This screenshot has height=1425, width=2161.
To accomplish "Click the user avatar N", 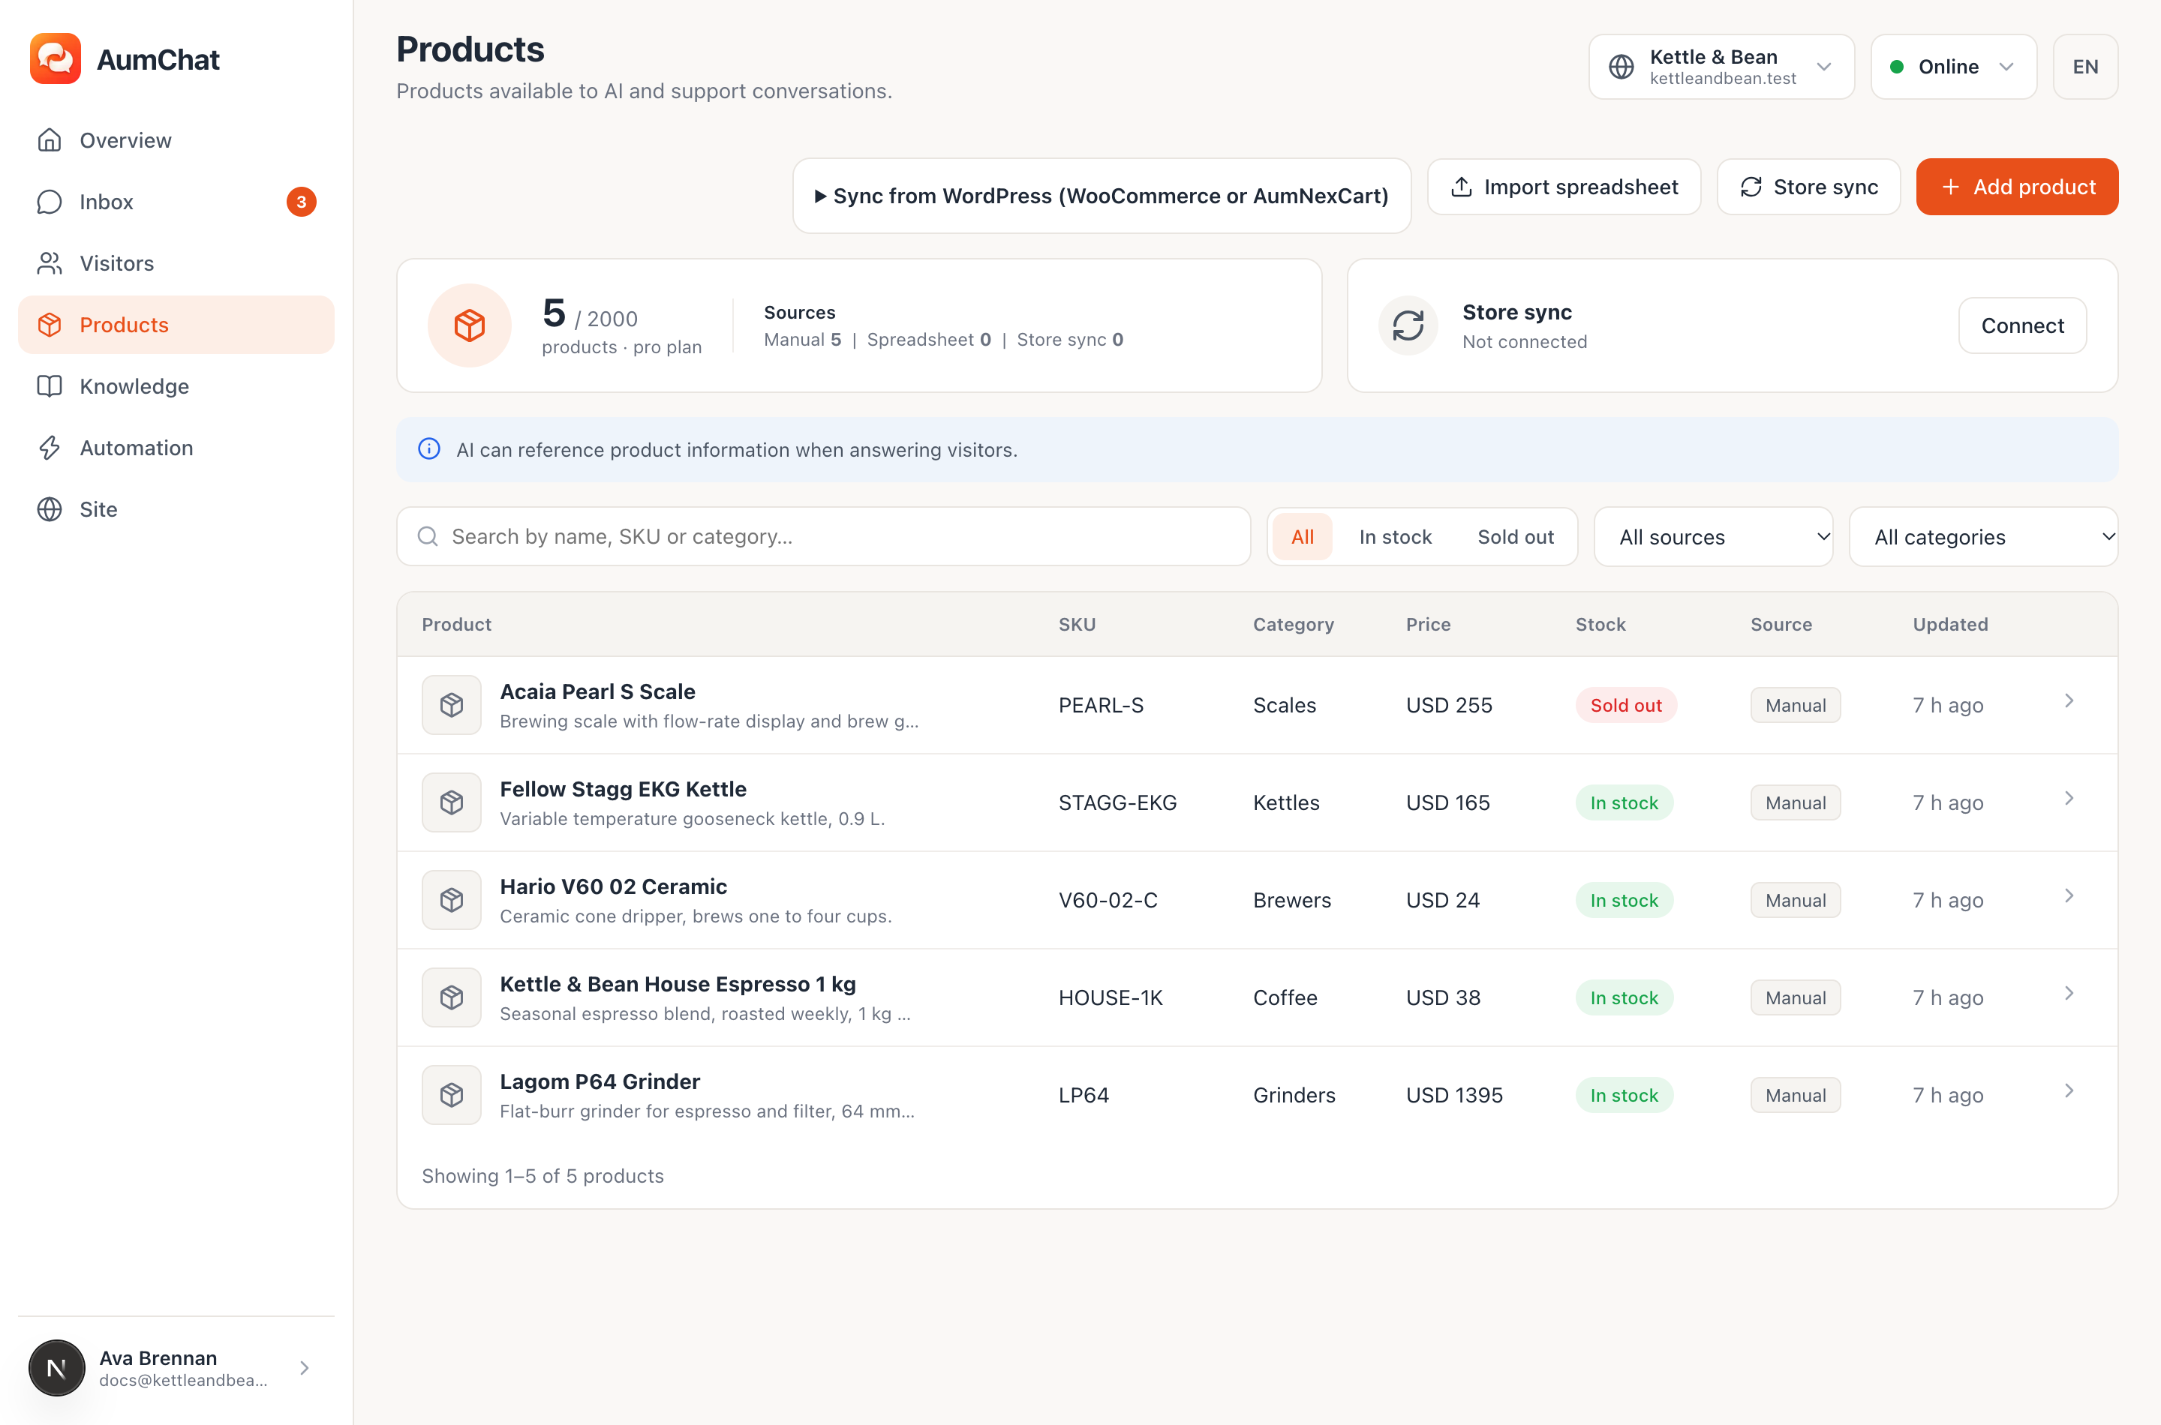I will (56, 1368).
